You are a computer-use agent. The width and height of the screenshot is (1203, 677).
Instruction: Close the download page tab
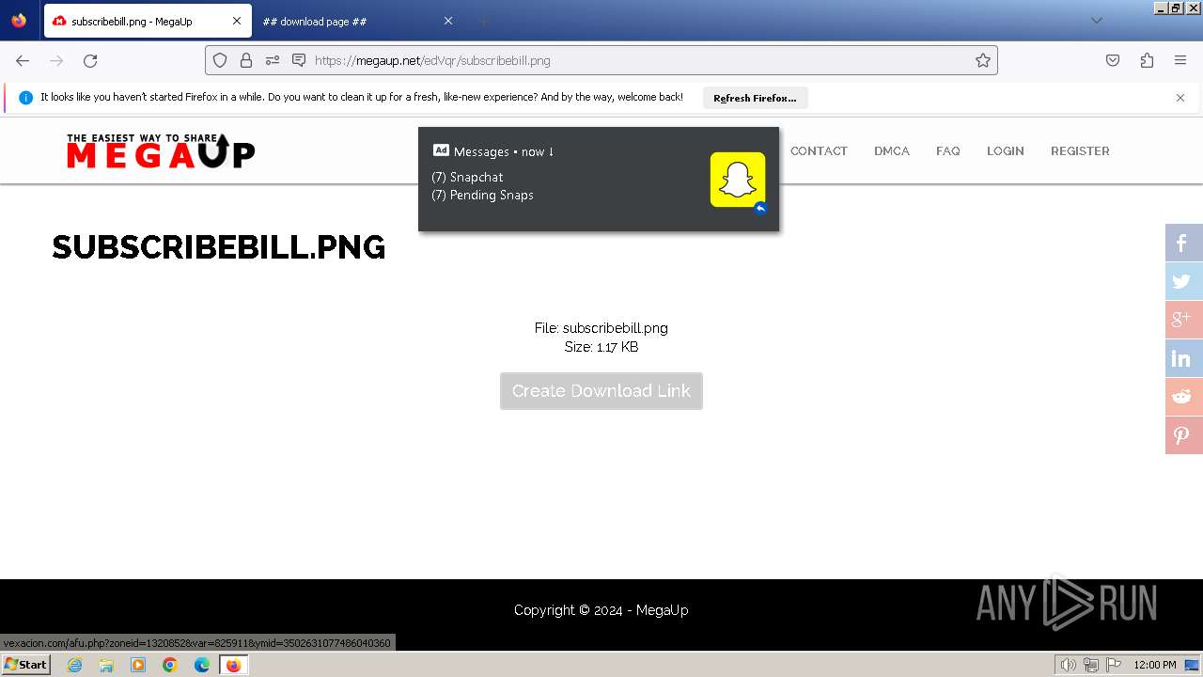click(447, 21)
